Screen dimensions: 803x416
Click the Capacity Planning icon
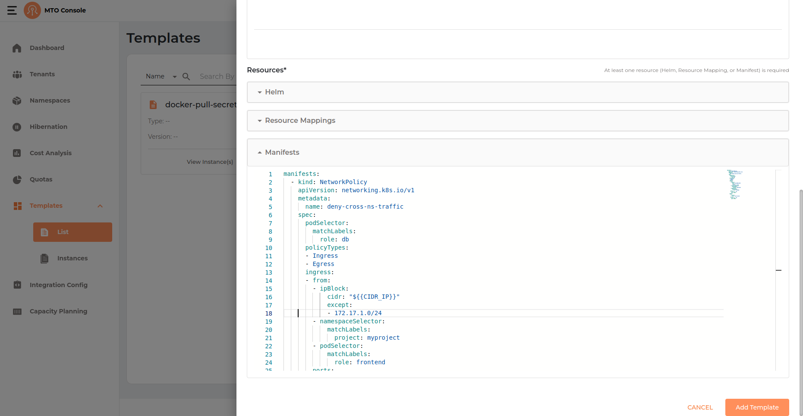17,311
